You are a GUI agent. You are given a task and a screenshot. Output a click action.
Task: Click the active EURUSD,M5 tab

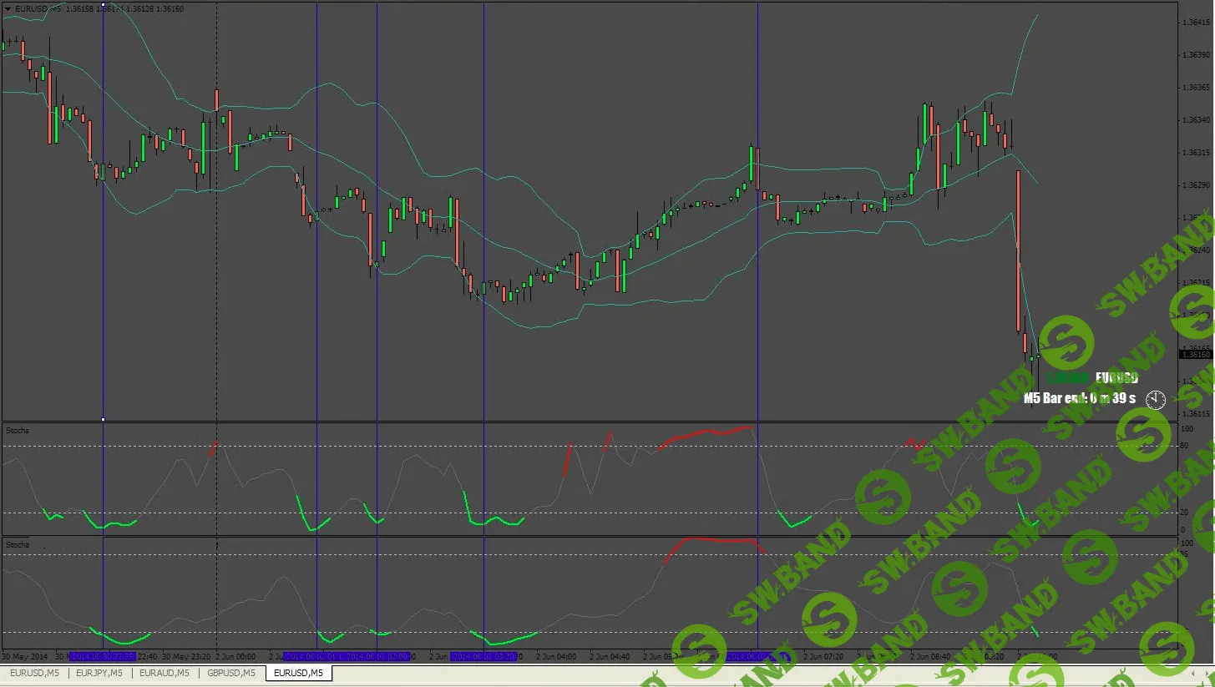click(298, 673)
